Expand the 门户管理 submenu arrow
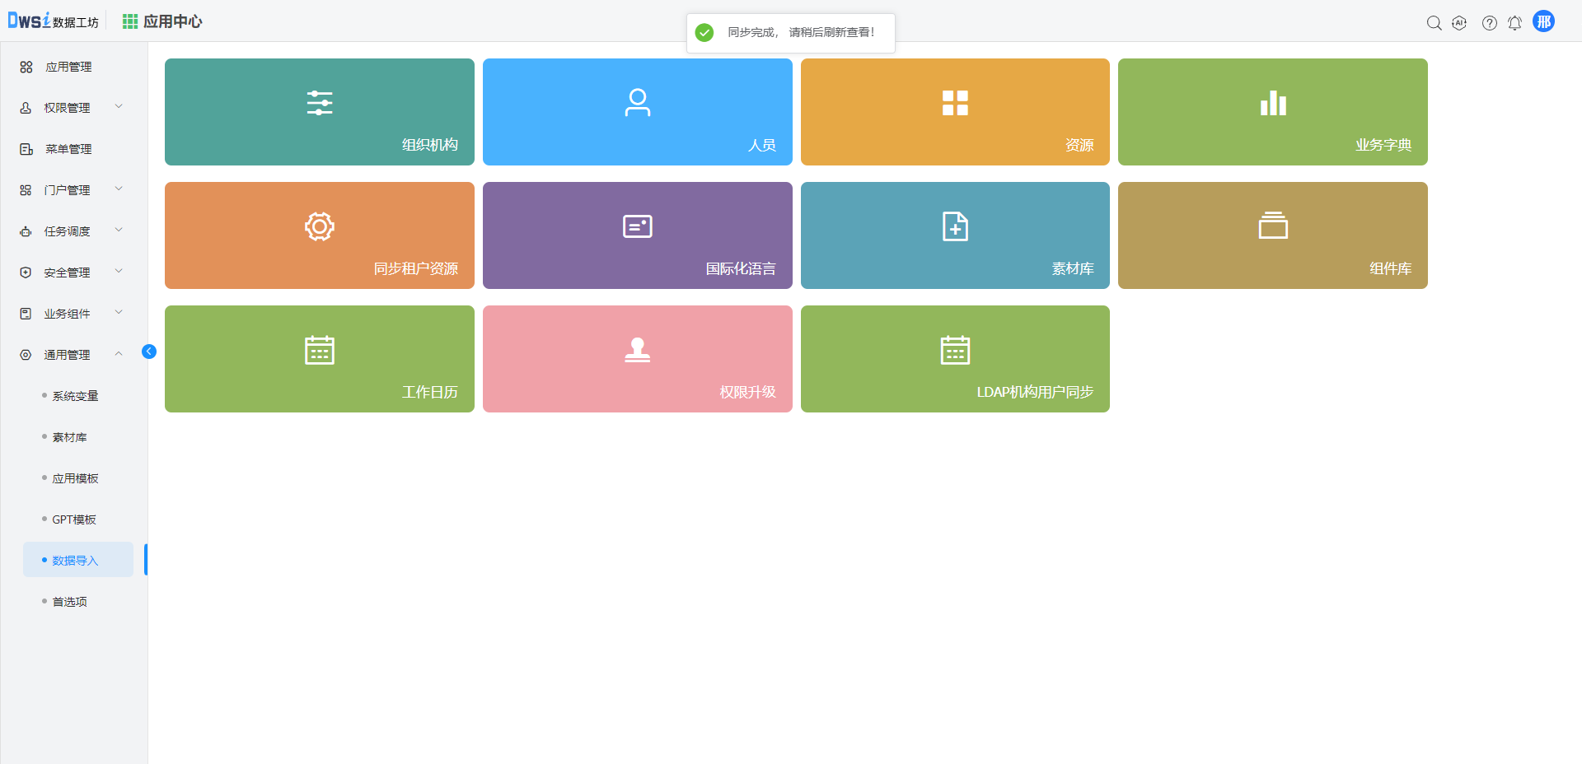Image resolution: width=1582 pixels, height=764 pixels. (119, 189)
